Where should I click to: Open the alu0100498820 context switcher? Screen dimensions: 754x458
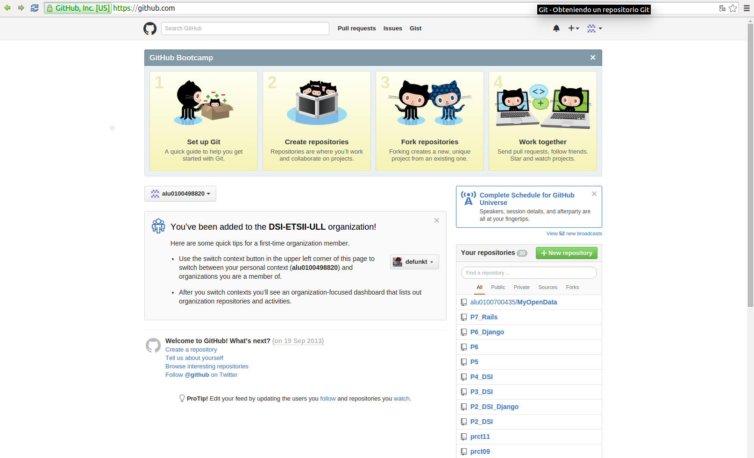[180, 193]
